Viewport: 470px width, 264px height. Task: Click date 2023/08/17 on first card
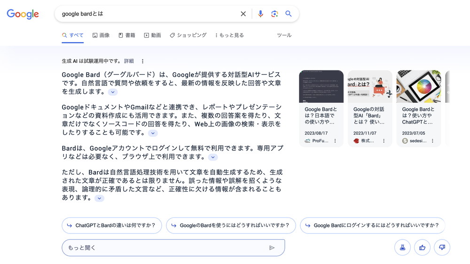coord(316,133)
